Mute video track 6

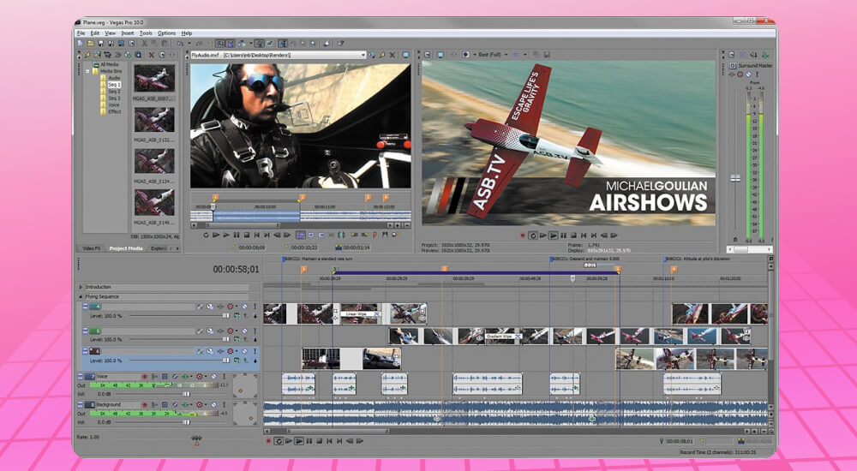[245, 351]
